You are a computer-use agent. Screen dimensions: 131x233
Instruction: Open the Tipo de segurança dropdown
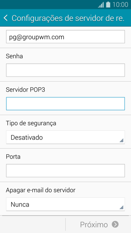65,137
